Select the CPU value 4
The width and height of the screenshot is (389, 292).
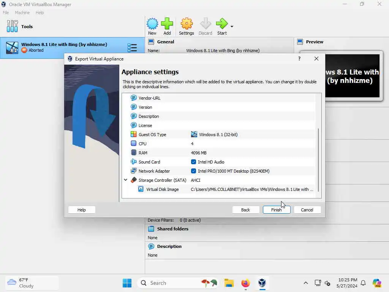click(192, 144)
